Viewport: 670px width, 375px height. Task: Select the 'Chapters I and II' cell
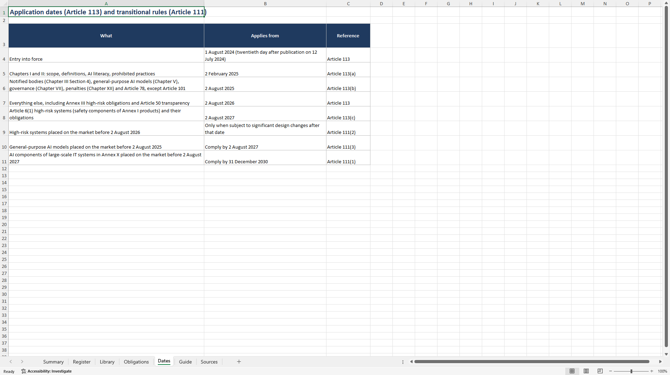(106, 70)
